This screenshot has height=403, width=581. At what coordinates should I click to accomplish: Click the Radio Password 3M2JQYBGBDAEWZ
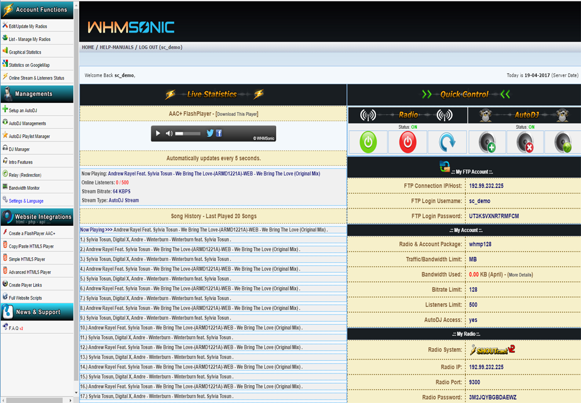tap(493, 398)
